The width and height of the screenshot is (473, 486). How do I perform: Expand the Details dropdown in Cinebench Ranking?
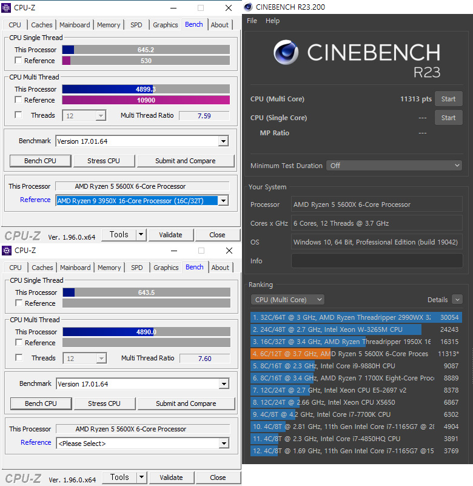[x=457, y=300]
